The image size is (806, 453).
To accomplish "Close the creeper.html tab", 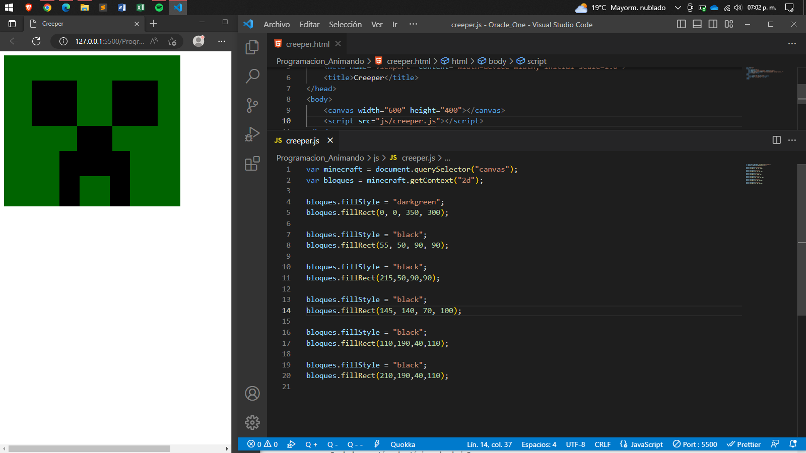I will [338, 44].
